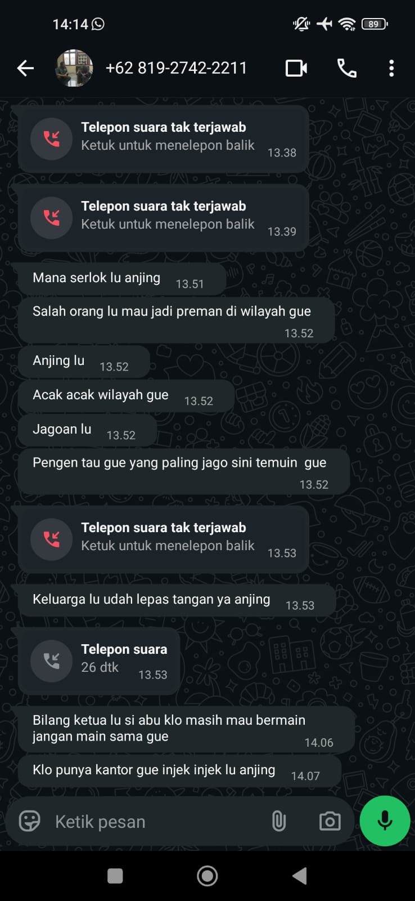This screenshot has width=415, height=901.
Task: Call back the 13.38 missed voice call
Action: coord(163,139)
